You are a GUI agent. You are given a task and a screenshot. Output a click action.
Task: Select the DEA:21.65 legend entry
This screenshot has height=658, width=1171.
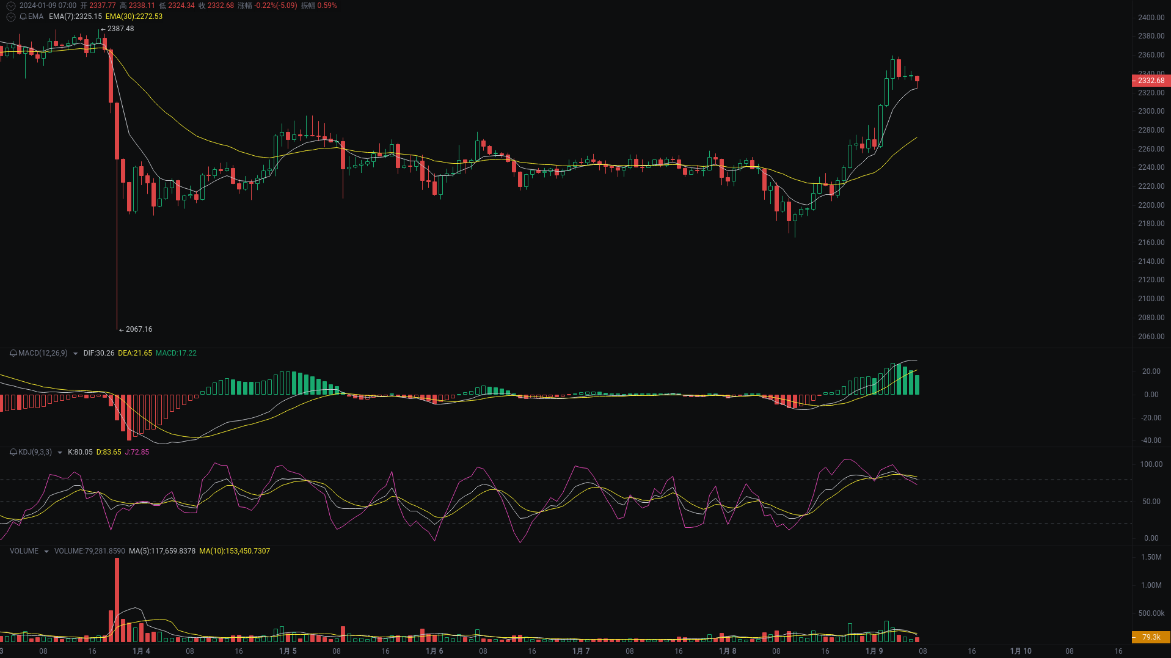[134, 353]
